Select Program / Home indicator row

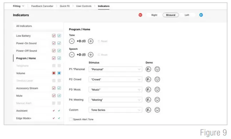[x=38, y=58]
